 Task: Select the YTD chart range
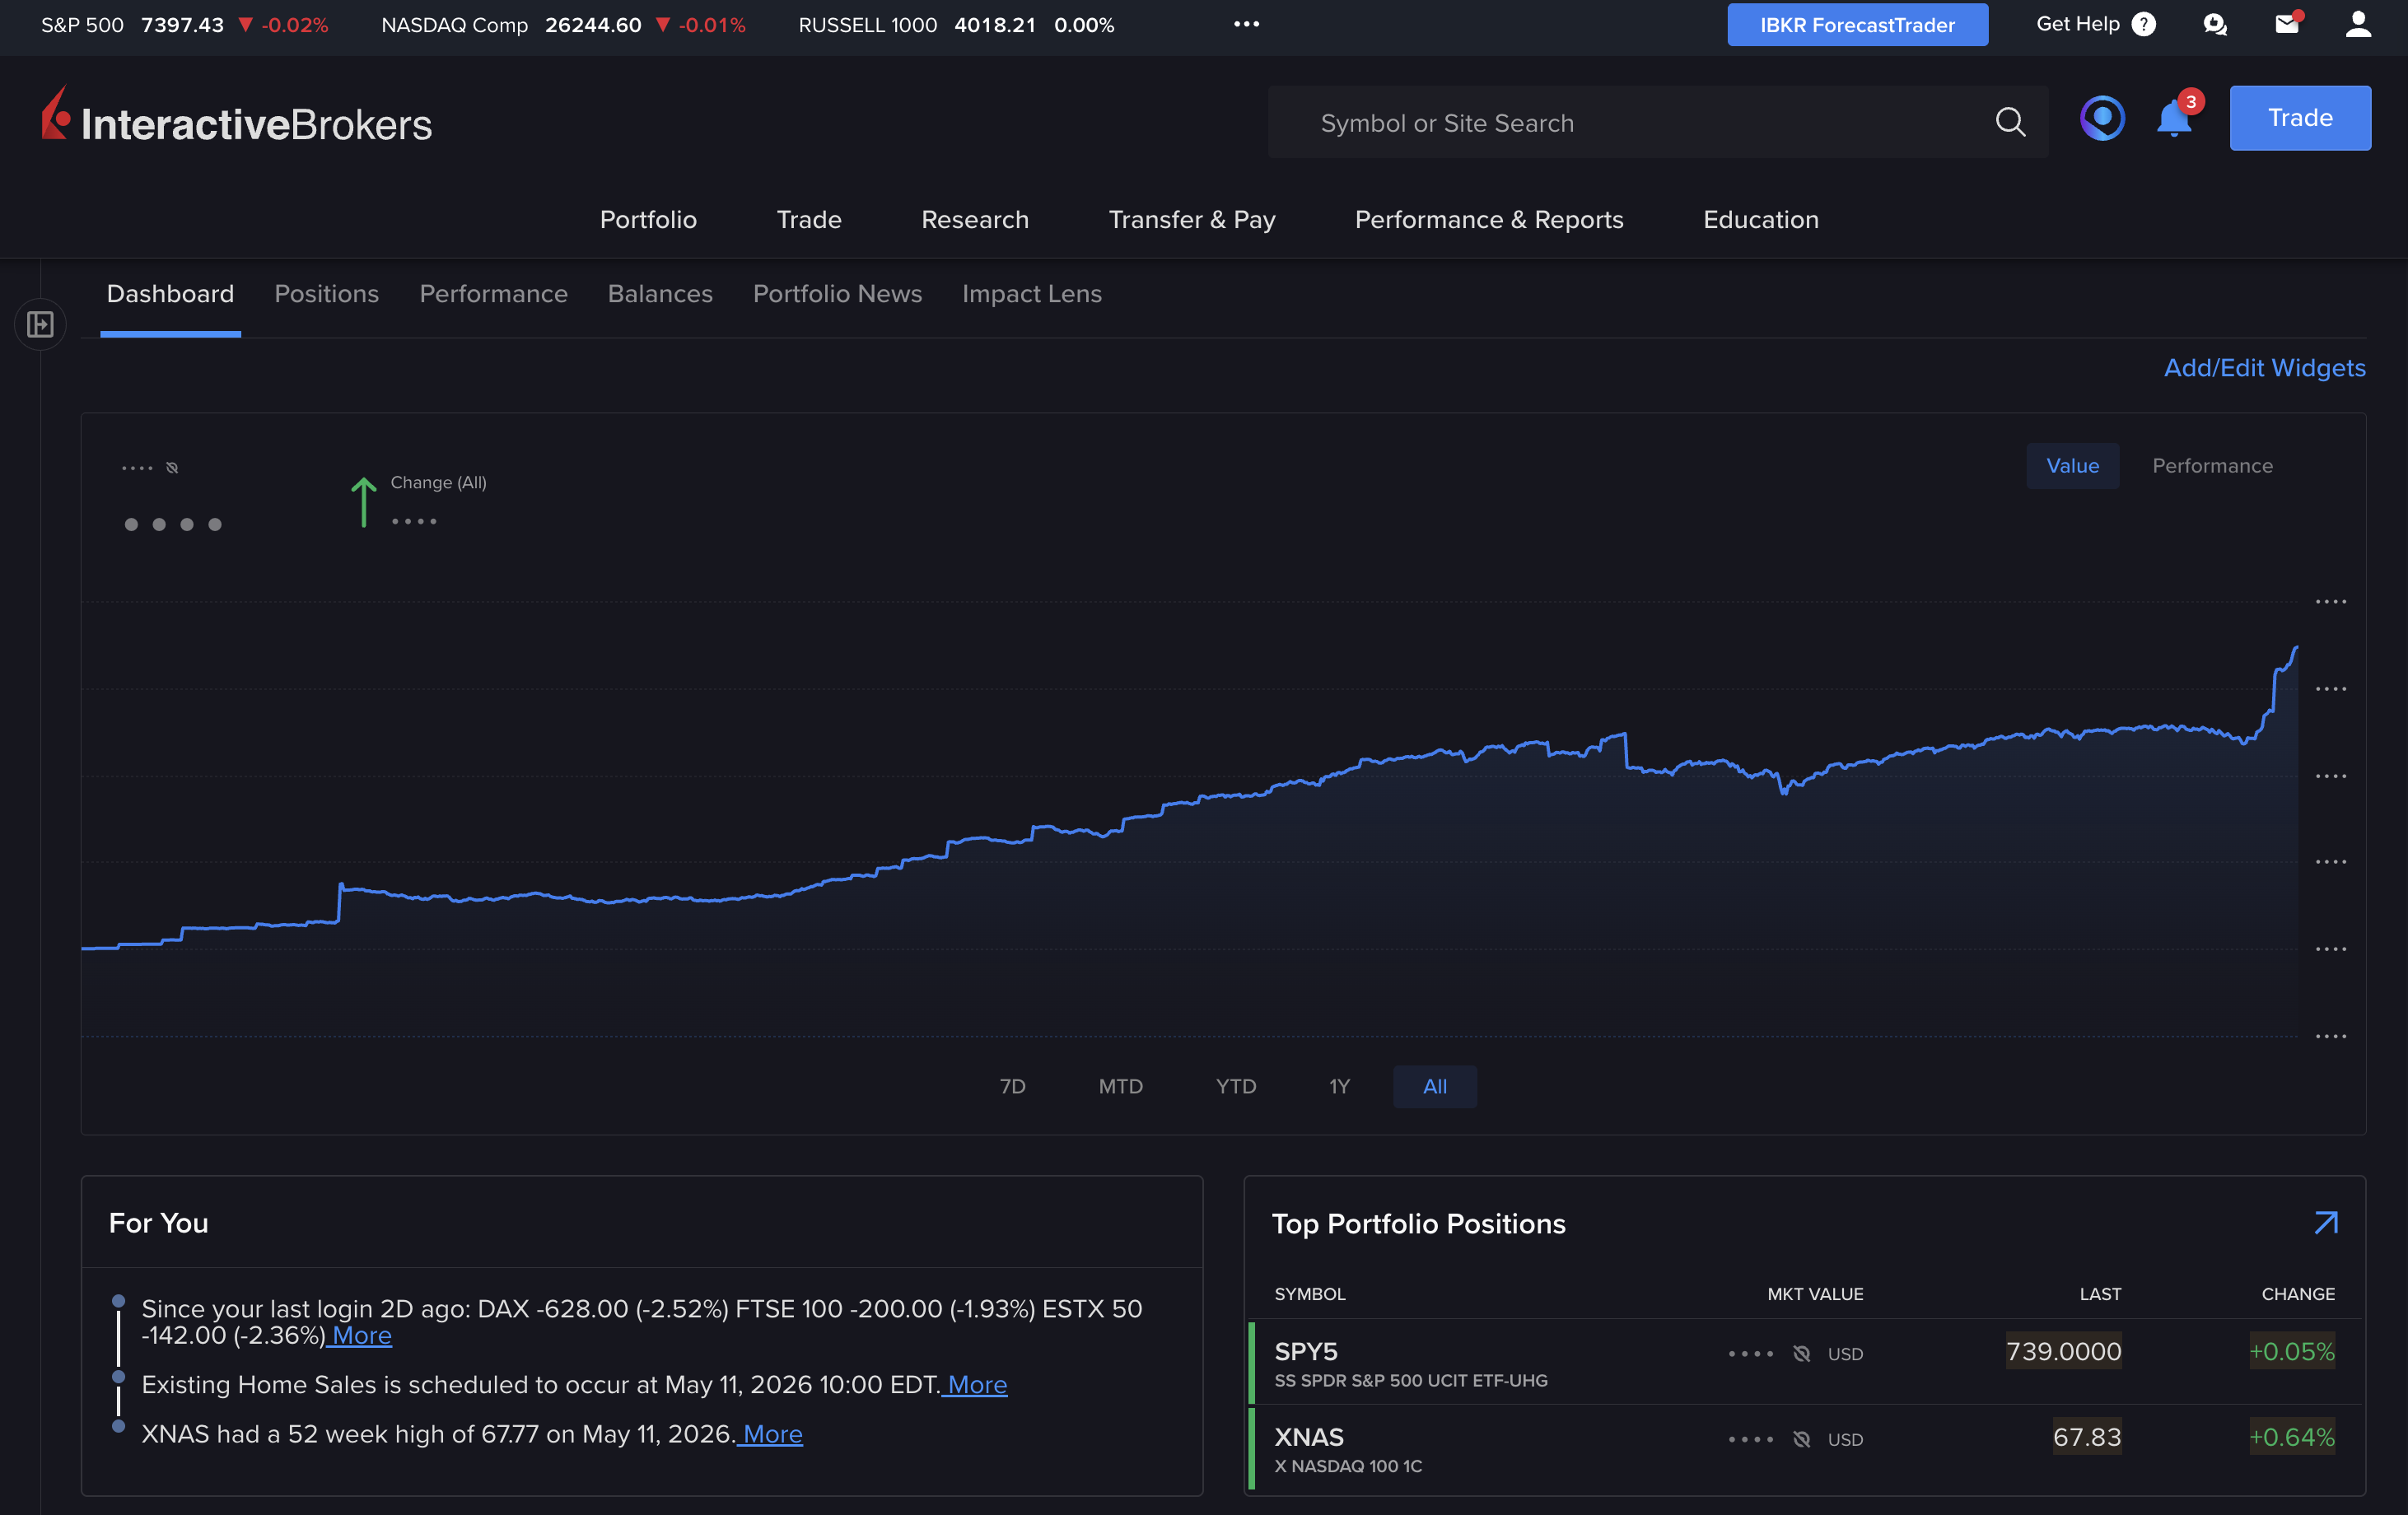1236,1086
